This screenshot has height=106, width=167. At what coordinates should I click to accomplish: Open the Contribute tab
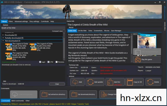pos(45,21)
